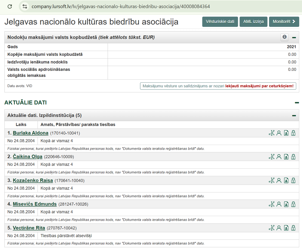Click padlock icon for Kozačenko Raisa
This screenshot has height=251, width=302.
[293, 180]
